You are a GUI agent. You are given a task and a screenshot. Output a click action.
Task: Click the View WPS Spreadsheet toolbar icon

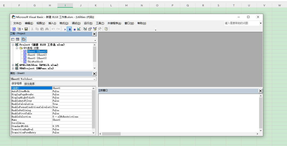pos(14,29)
